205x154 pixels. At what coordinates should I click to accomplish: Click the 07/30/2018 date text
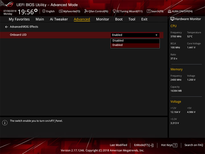tap(10, 11)
